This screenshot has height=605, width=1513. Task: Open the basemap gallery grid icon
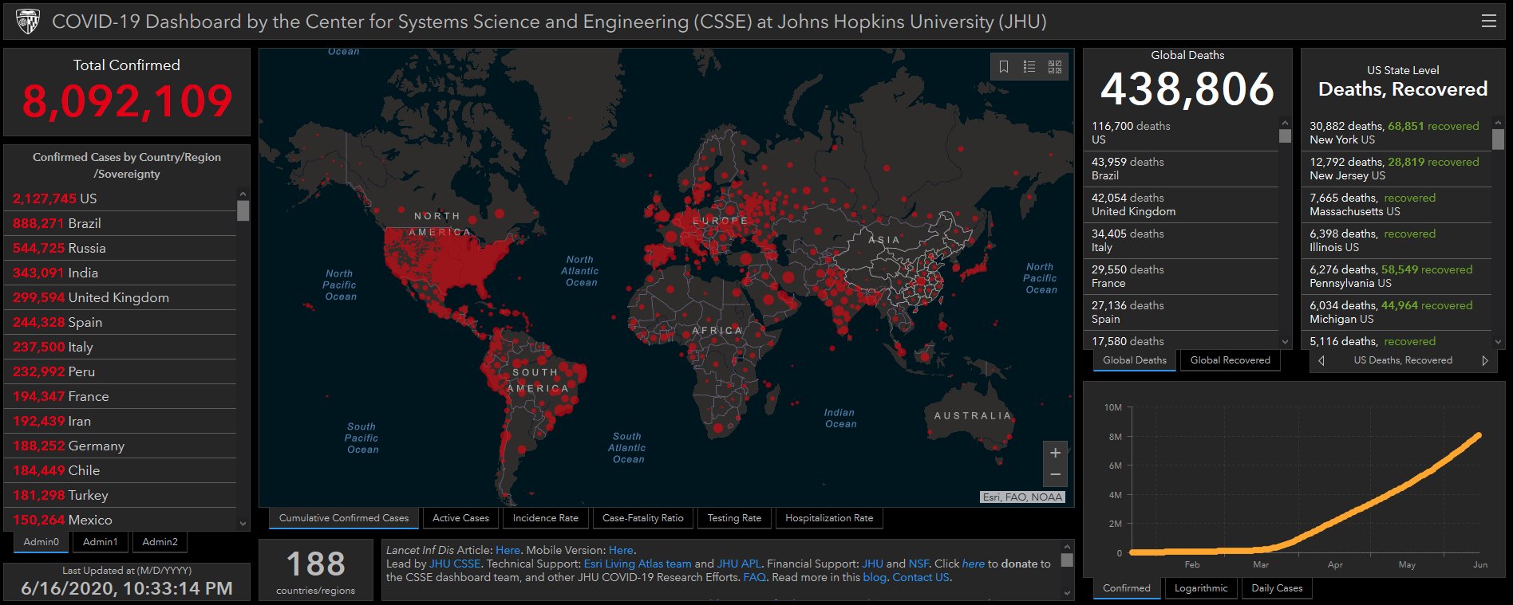(x=1055, y=67)
